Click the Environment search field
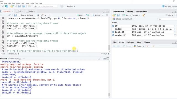This screenshot has width=177, height=99. pyautogui.click(x=167, y=19)
